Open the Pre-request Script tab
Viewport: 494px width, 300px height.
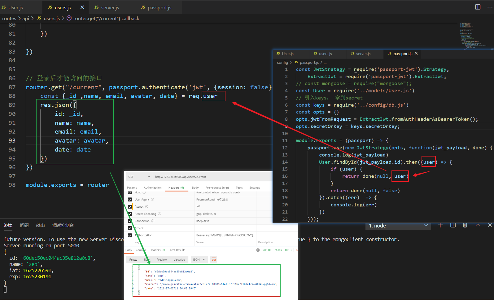click(x=217, y=187)
